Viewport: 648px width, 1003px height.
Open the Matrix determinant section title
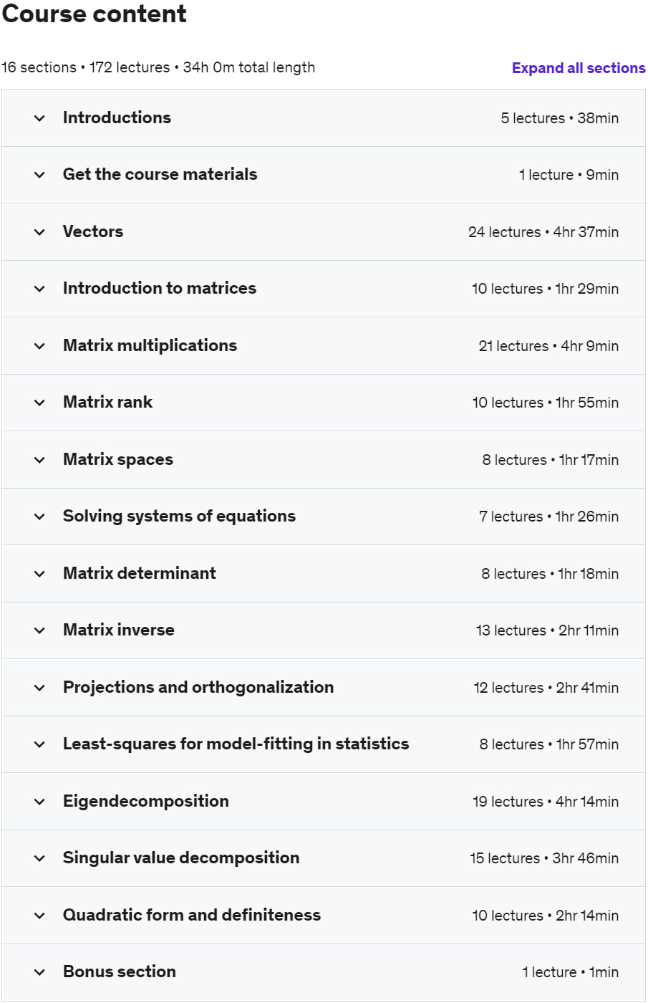click(x=139, y=573)
